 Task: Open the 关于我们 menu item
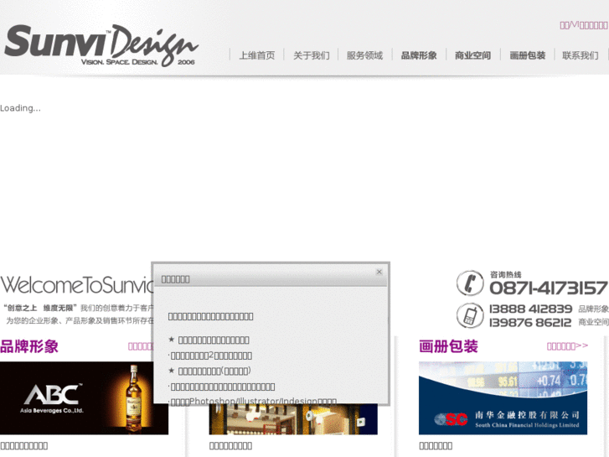(311, 55)
